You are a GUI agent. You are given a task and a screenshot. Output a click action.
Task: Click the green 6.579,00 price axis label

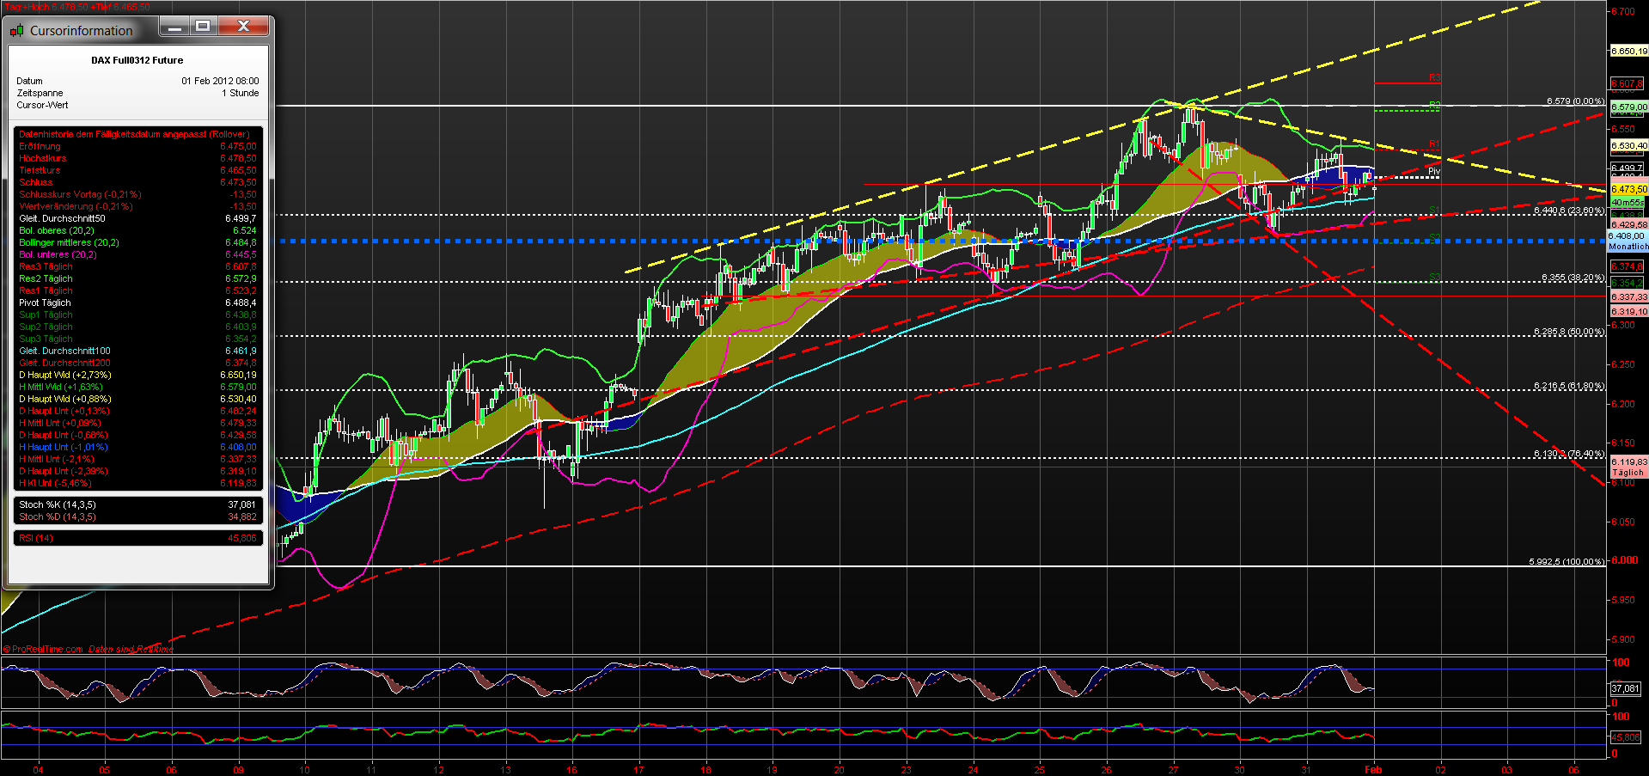[1627, 107]
